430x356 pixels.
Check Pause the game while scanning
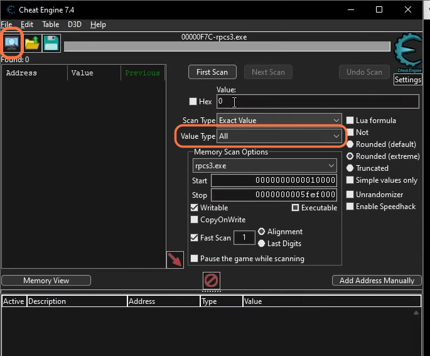194,258
